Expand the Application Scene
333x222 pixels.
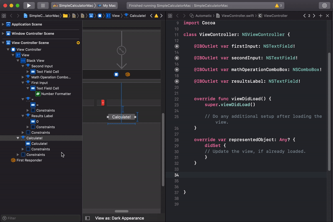[x=3, y=25]
